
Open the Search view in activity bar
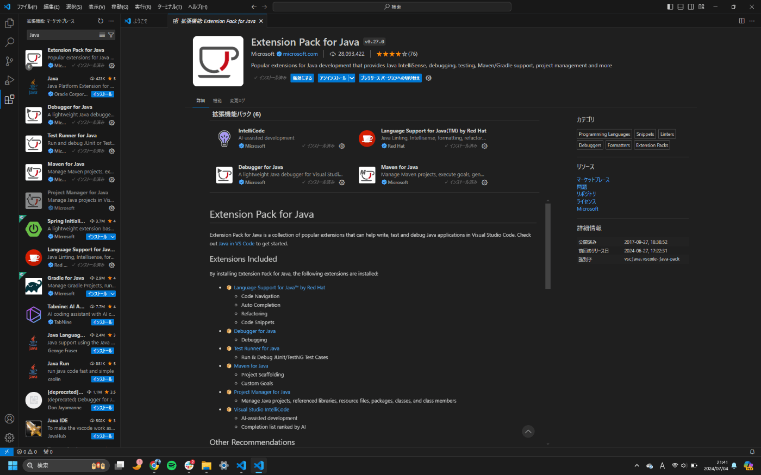click(9, 42)
